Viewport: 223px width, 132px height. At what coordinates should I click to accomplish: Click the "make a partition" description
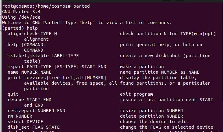pos(142,67)
